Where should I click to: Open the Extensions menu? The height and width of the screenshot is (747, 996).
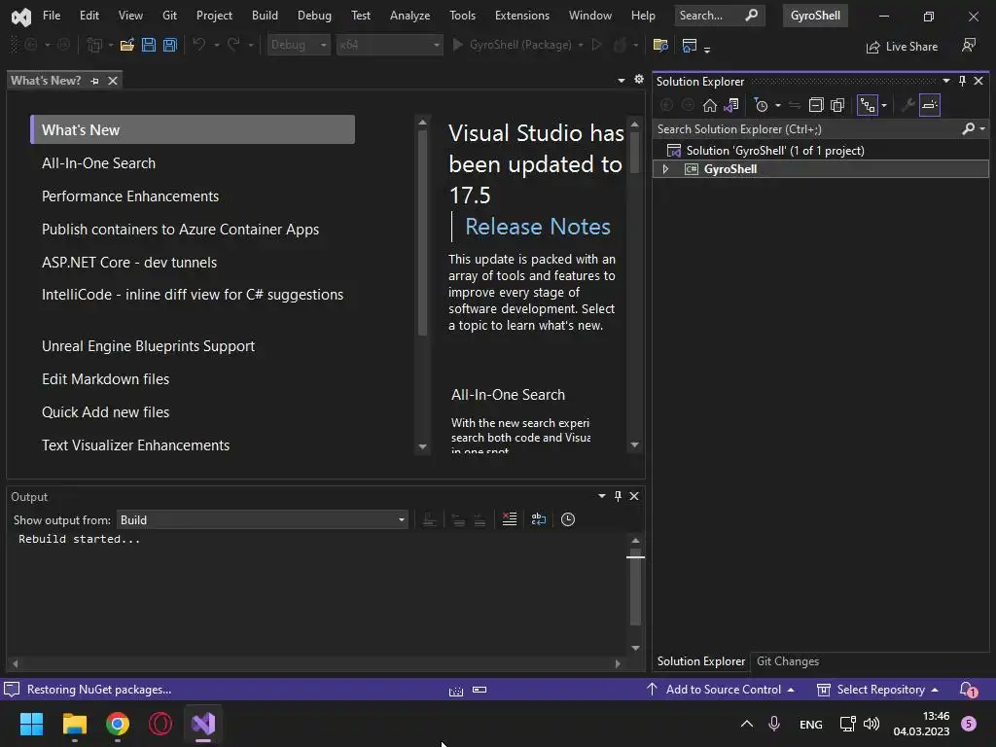(522, 16)
